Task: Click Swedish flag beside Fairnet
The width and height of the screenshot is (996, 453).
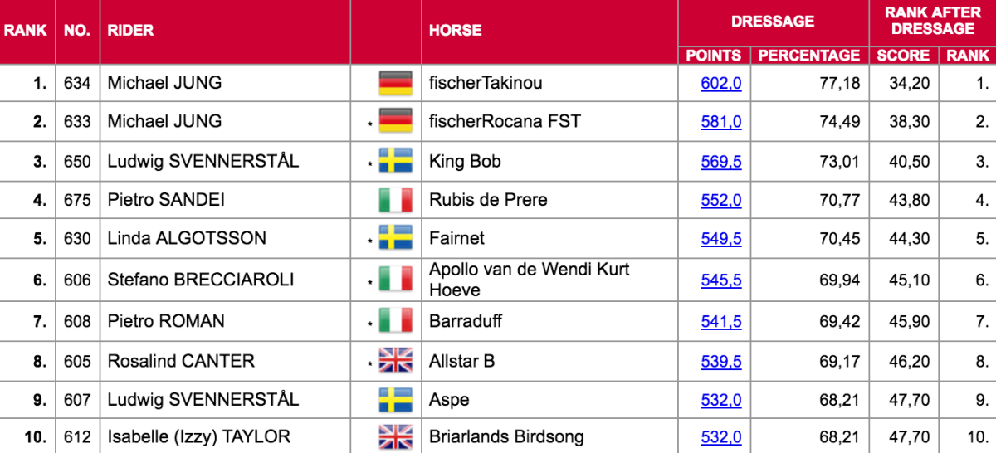Action: coord(395,239)
